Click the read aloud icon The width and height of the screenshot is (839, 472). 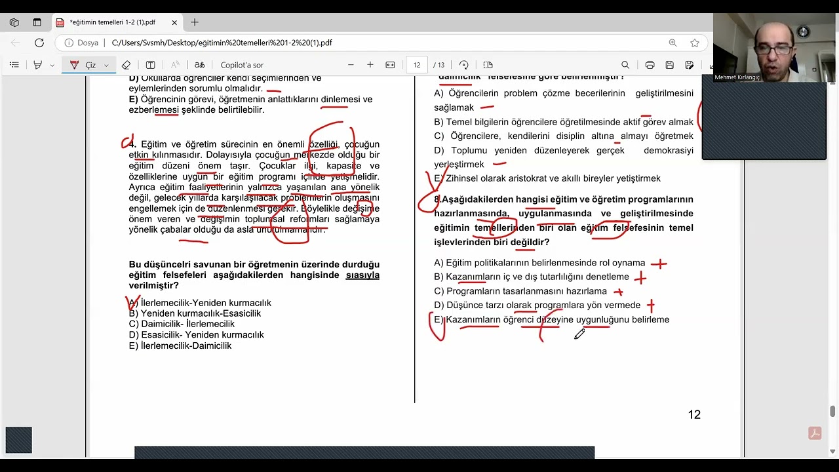[x=175, y=65]
